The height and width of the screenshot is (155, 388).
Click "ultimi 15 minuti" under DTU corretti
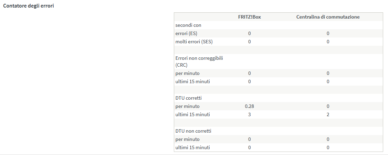(x=192, y=114)
